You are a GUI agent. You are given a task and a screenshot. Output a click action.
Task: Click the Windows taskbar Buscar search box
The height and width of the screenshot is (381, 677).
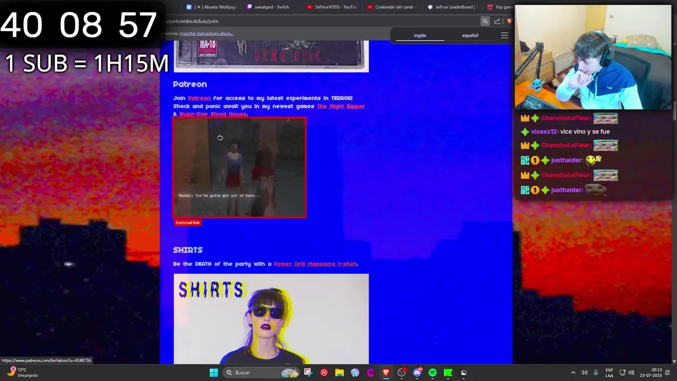pos(260,373)
